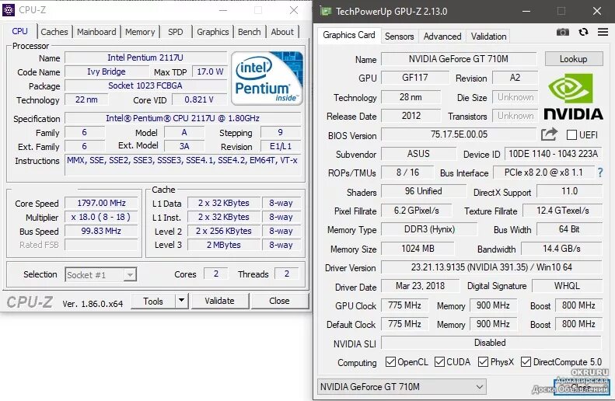
Task: Select the Graphics Card tab
Action: 348,35
